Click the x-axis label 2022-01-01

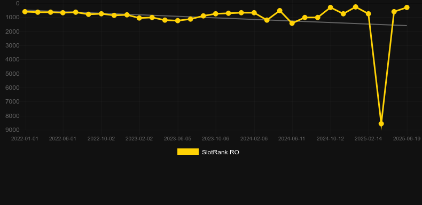tap(25, 139)
